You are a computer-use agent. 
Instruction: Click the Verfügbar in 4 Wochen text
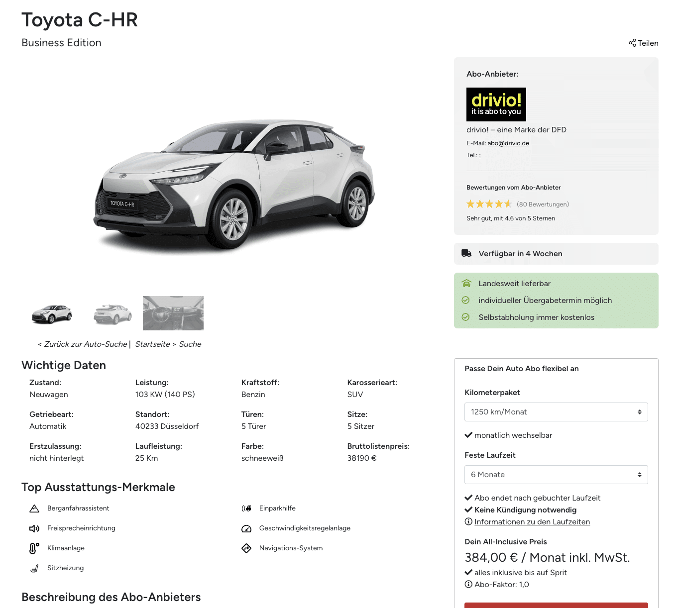point(520,254)
